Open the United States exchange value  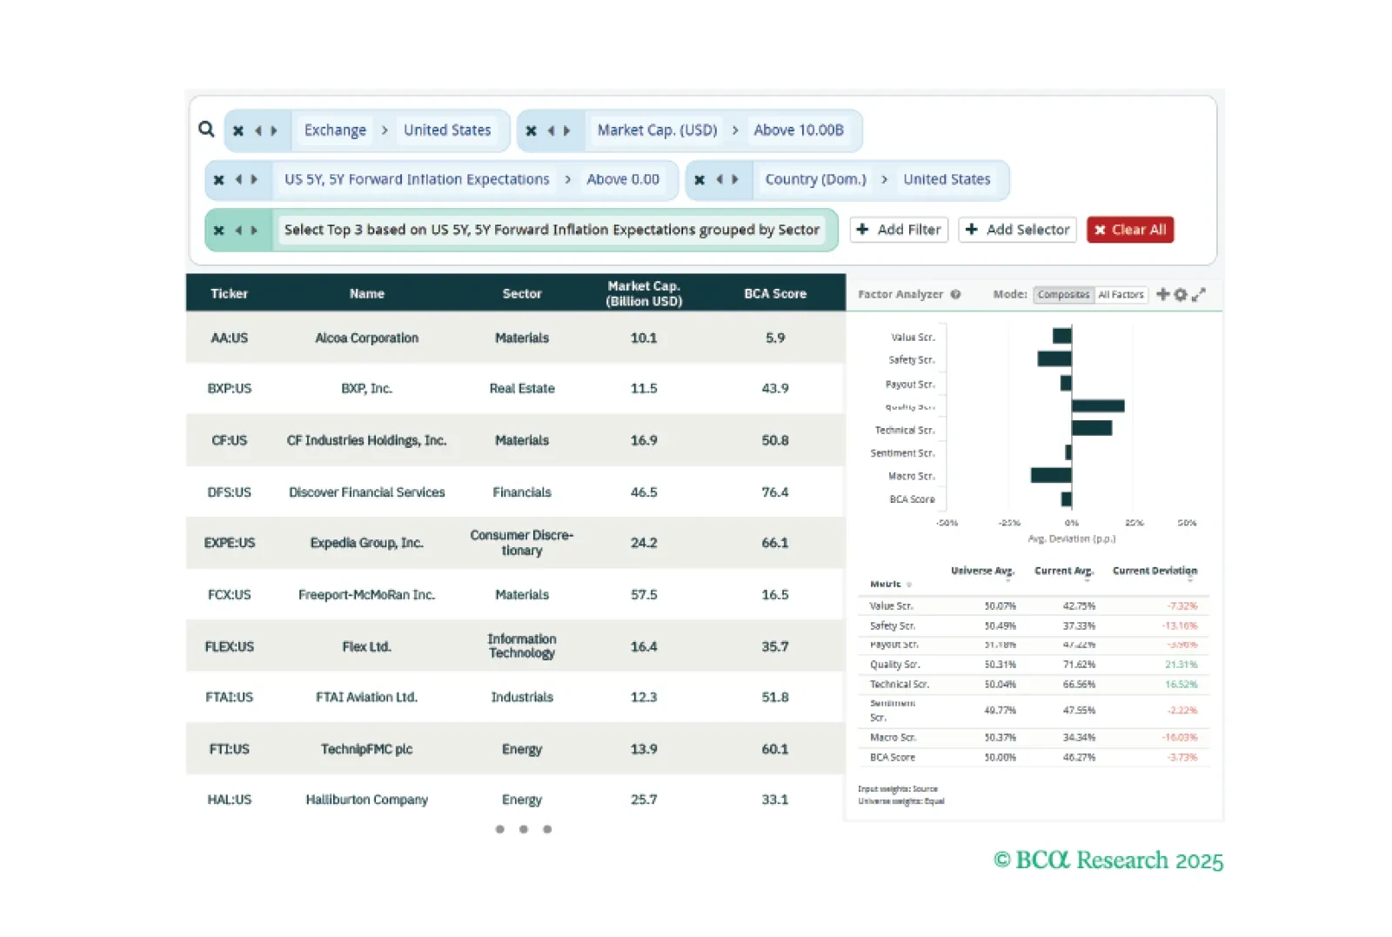(447, 131)
